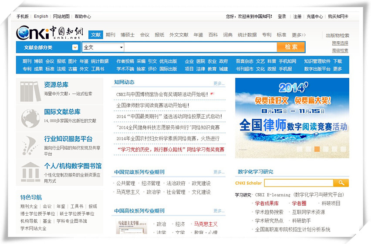Select the 期刊 search tab

[111, 35]
